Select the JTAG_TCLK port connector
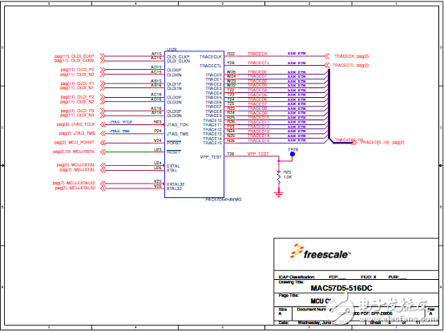The height and width of the screenshot is (332, 444). [103, 124]
